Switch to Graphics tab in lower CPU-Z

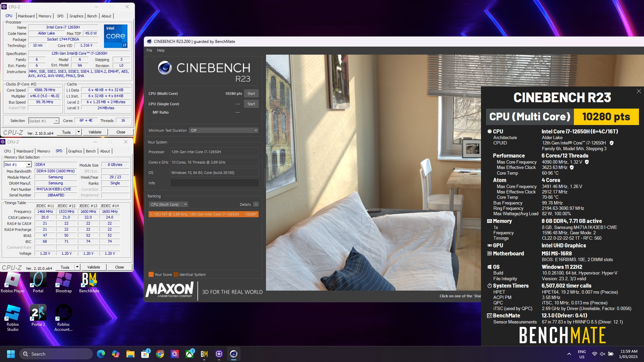tap(75, 151)
